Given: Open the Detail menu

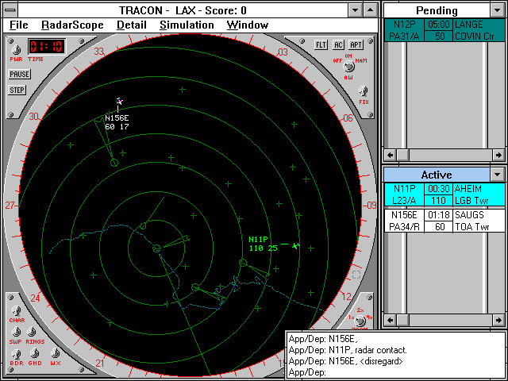Looking at the screenshot, I should pyautogui.click(x=132, y=25).
